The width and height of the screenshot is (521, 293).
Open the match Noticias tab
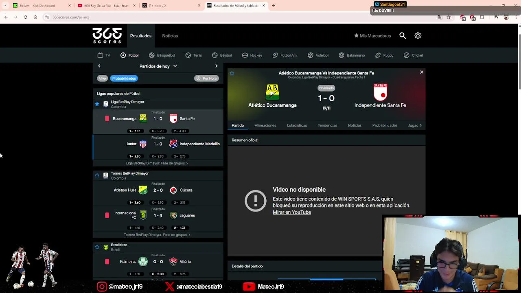pos(355,125)
